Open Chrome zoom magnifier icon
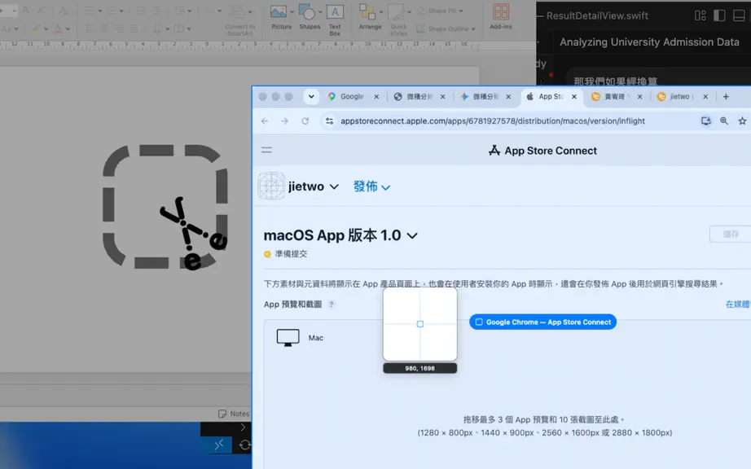The height and width of the screenshot is (469, 751). 724,121
